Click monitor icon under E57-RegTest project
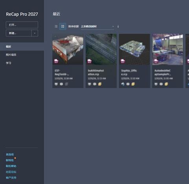The image size is (189, 184). click(56, 84)
